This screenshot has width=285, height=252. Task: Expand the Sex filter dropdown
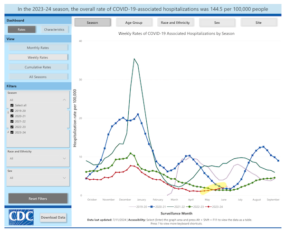point(64,178)
